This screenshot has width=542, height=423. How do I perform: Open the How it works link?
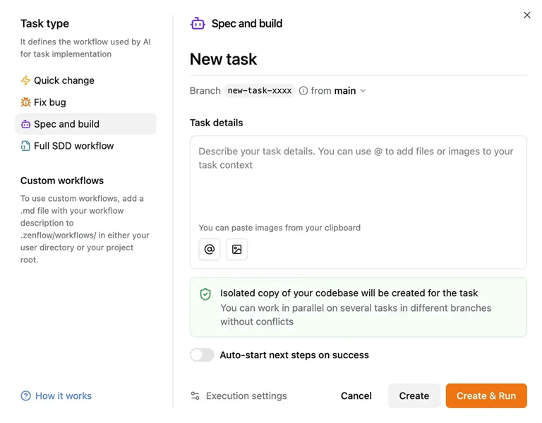[x=56, y=396]
